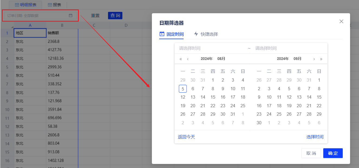Viewport: 359px width, 168px height.
Task: Select the 固定时间 tab
Action: pyautogui.click(x=172, y=34)
